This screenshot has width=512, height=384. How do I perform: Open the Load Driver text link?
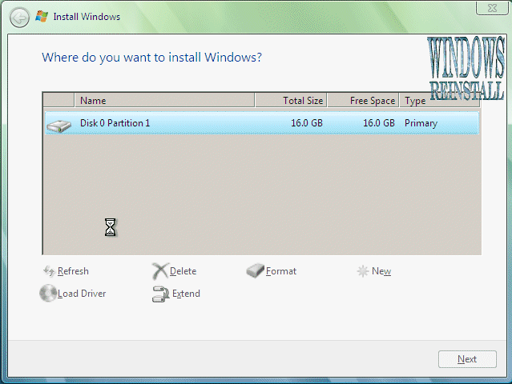pos(82,294)
